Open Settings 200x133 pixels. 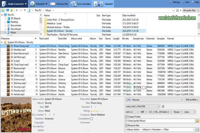coord(175,2)
